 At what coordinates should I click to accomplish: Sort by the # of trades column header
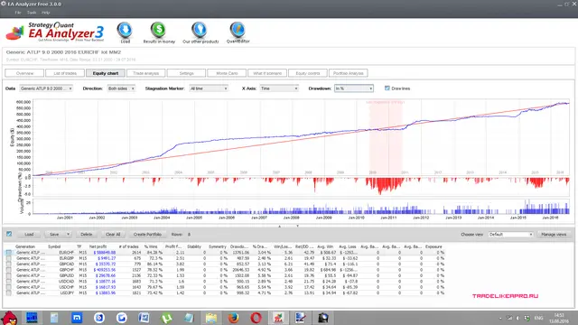point(128,246)
